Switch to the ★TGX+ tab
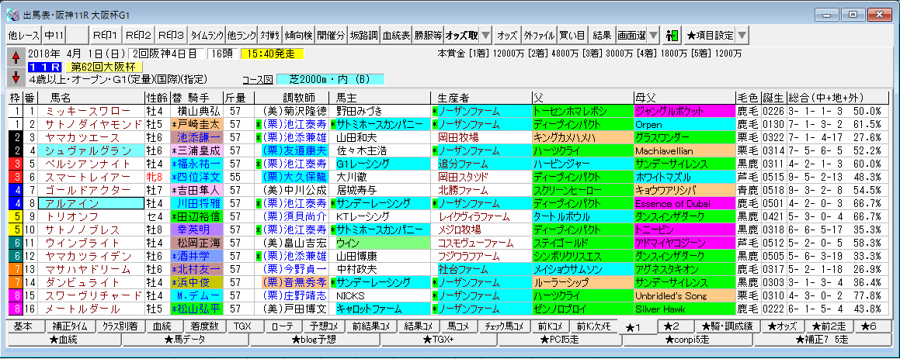This screenshot has height=359, width=900. click(439, 340)
